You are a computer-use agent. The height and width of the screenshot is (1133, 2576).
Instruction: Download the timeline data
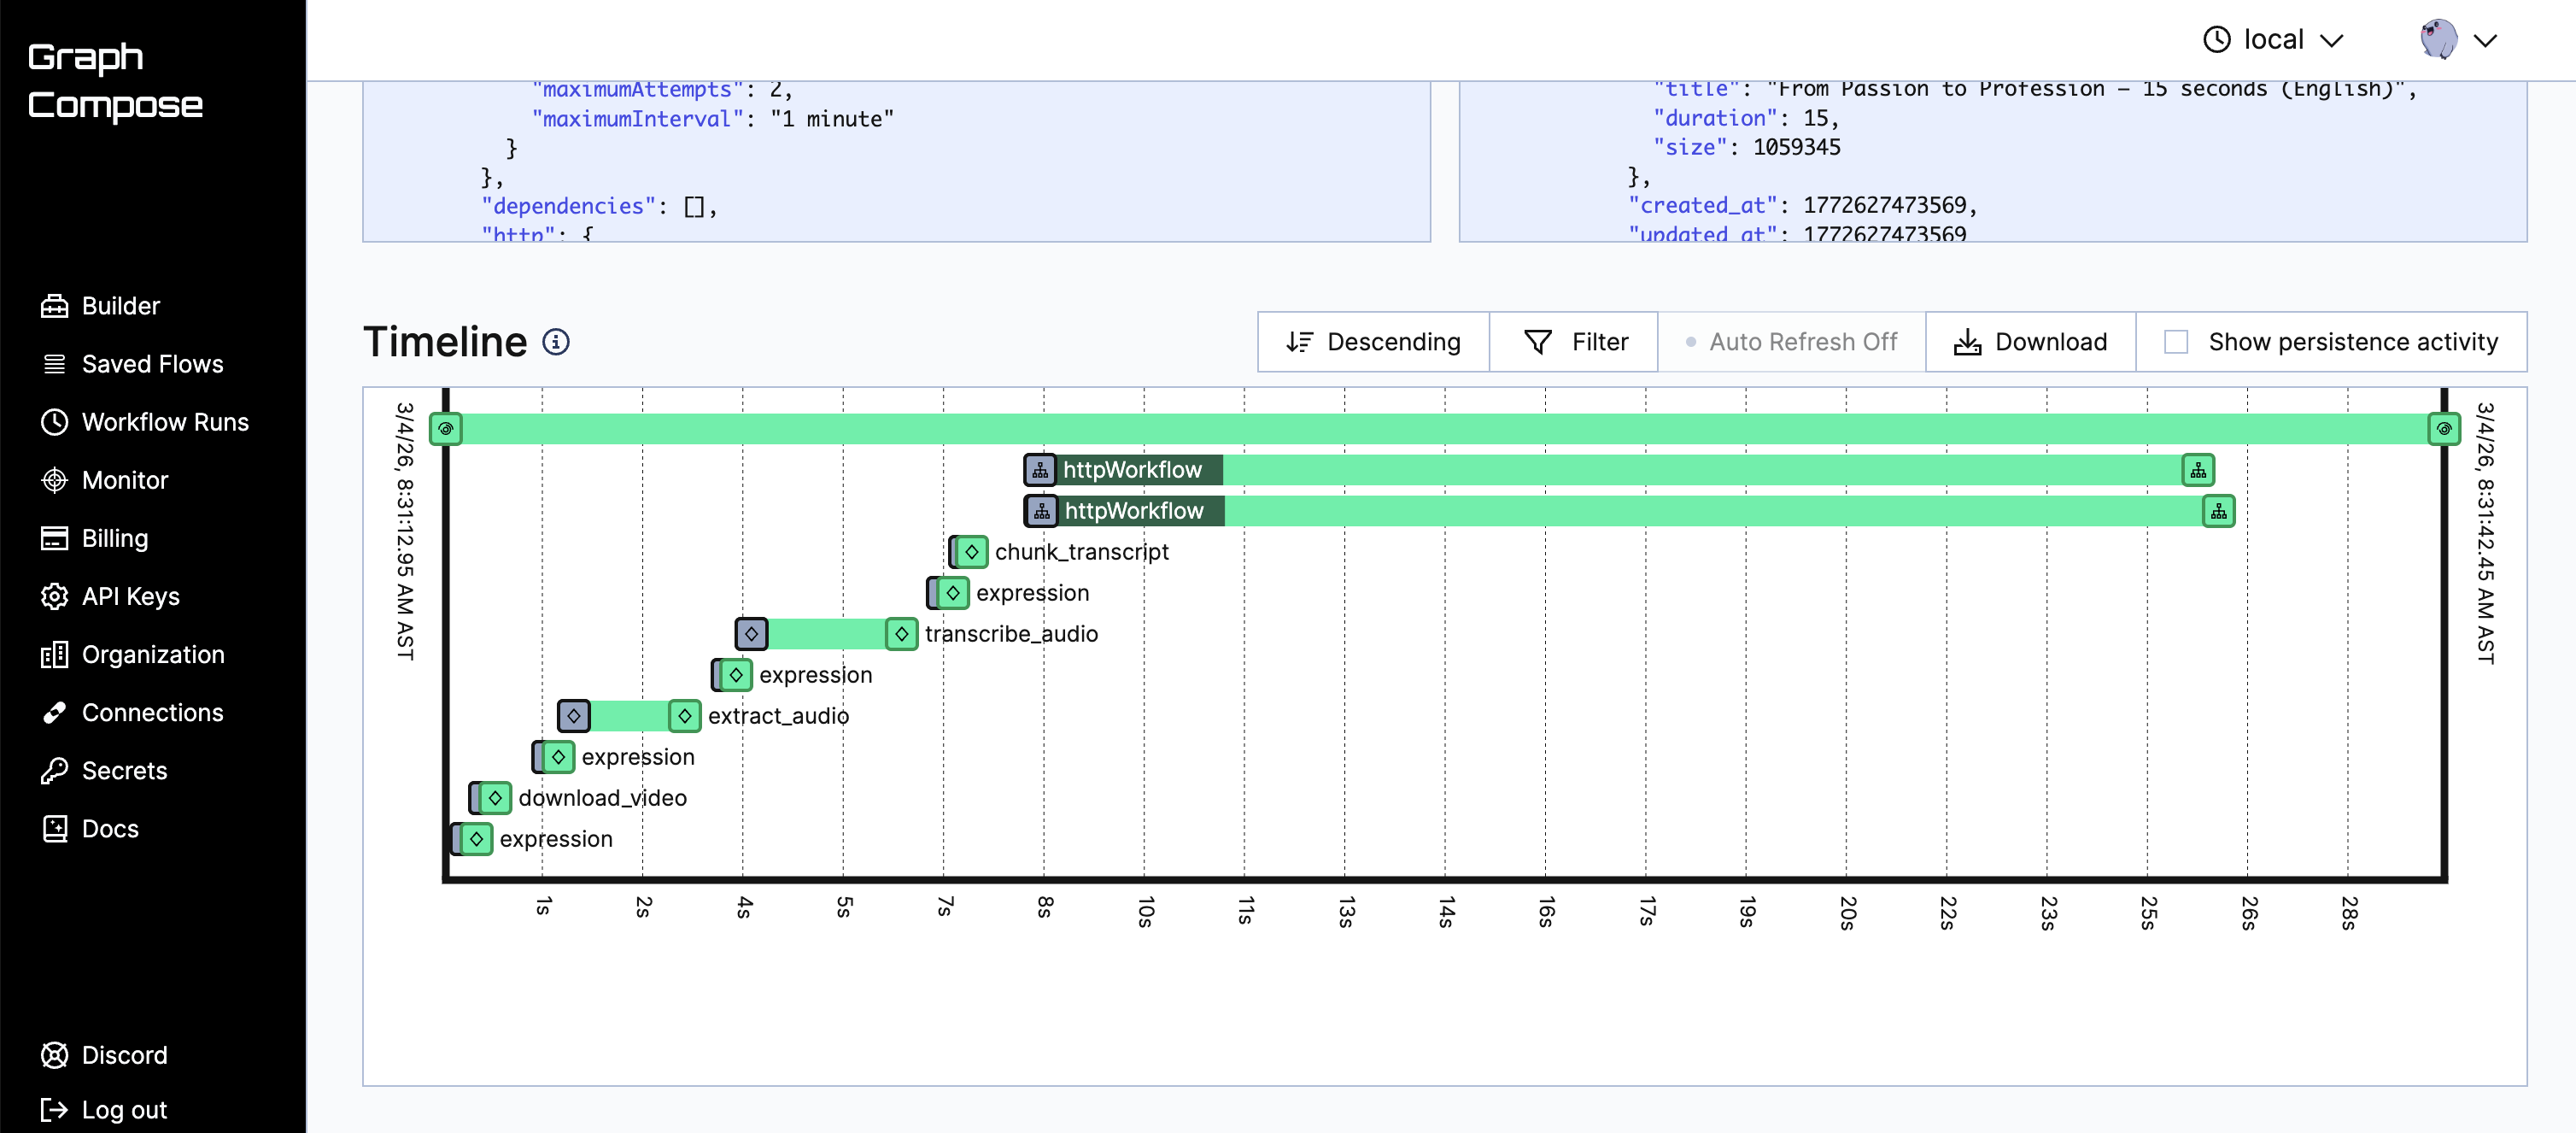2030,342
